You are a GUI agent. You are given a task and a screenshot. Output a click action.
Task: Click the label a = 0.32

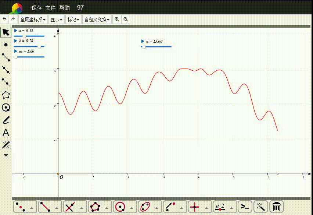point(26,31)
